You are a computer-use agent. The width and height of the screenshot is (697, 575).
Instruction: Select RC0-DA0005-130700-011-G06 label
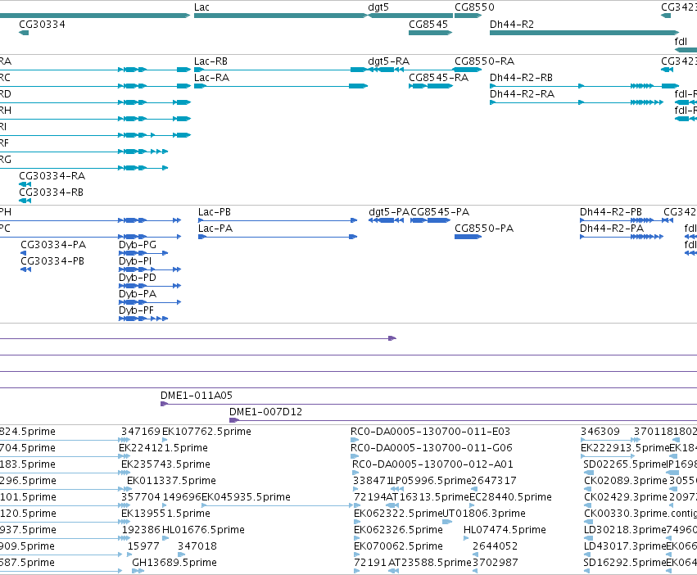point(431,448)
